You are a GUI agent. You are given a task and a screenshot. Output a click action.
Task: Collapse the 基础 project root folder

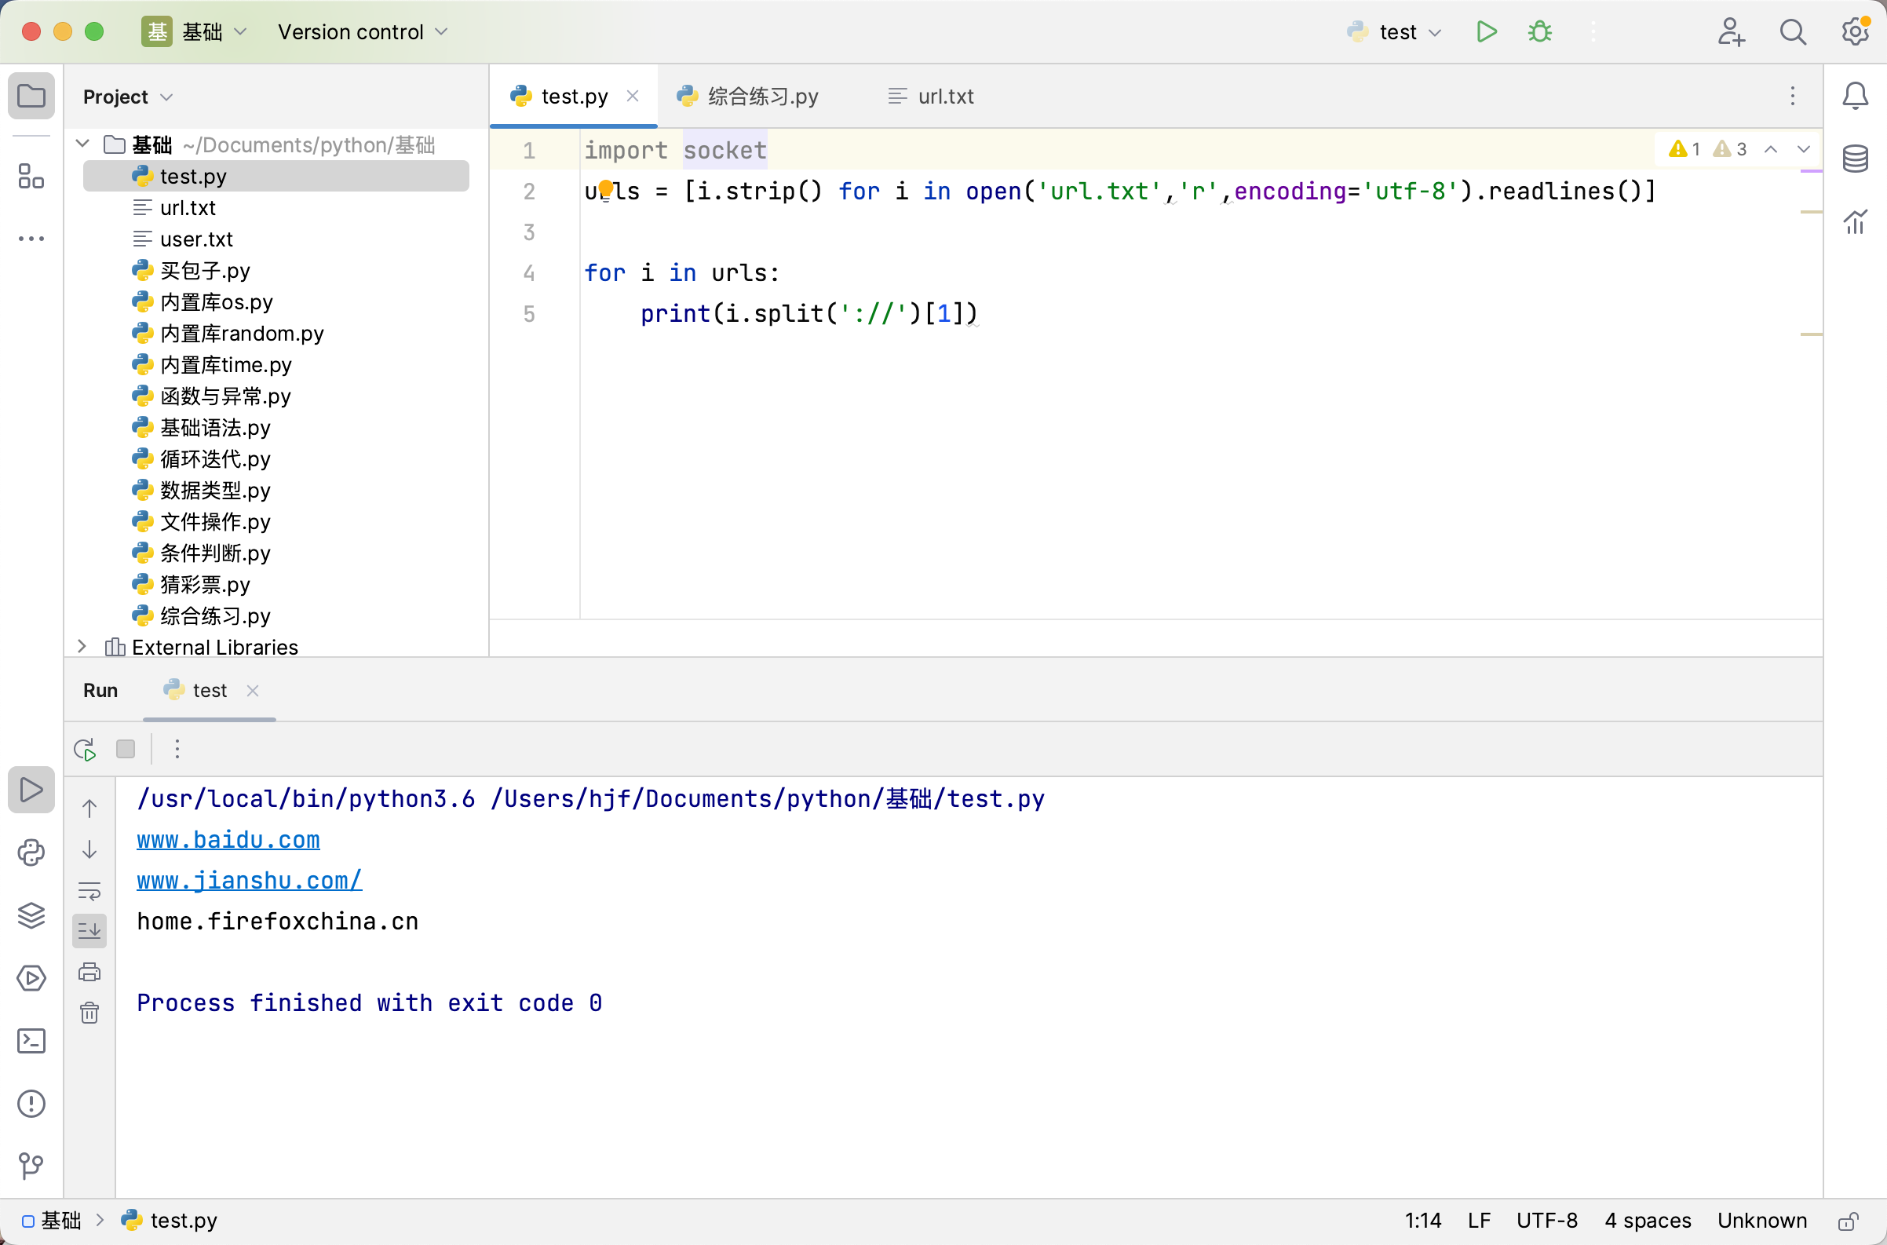(82, 144)
